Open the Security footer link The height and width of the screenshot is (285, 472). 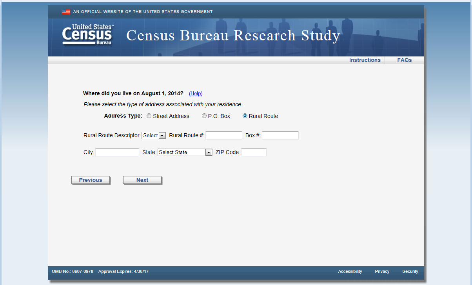coord(410,271)
